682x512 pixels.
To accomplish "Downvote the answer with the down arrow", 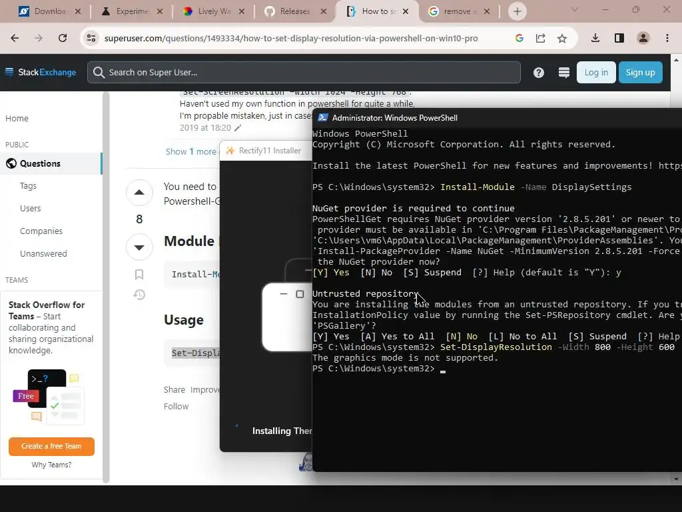I will [x=139, y=247].
